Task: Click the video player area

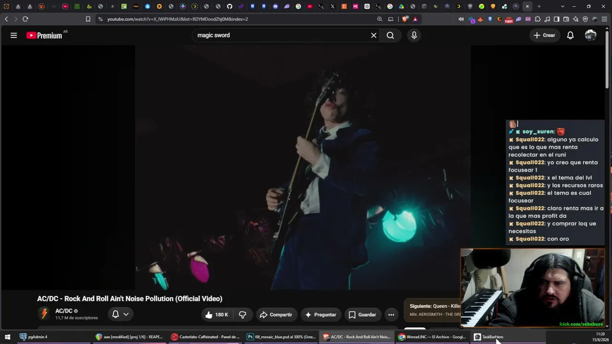Action: [x=303, y=167]
